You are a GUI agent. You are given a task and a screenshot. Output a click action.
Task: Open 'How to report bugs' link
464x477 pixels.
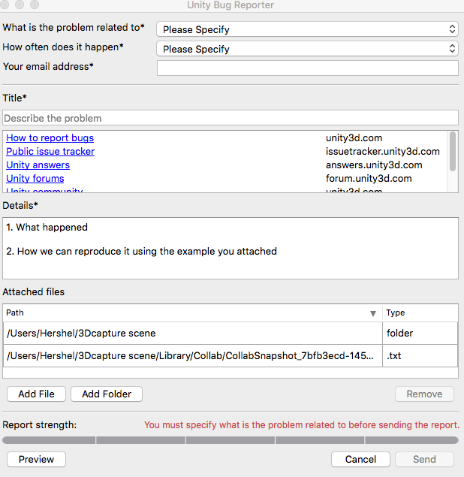[50, 137]
